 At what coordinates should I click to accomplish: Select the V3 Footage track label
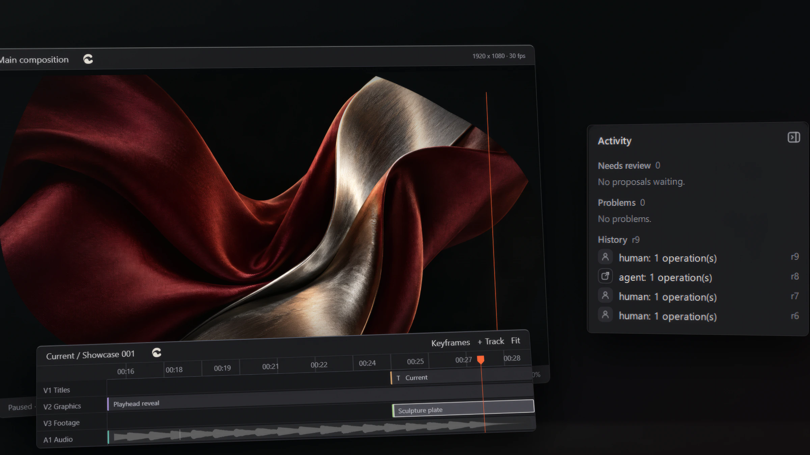[61, 423]
